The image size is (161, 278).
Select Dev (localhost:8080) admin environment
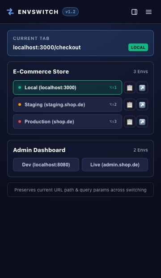pyautogui.click(x=46, y=165)
